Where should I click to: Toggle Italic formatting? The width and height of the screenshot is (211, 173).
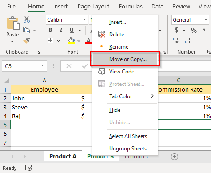[x=61, y=30]
